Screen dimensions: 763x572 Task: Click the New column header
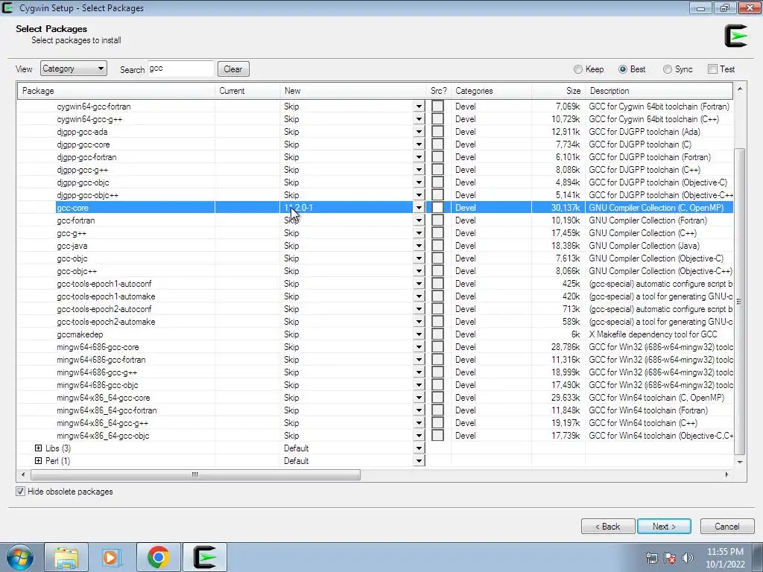(x=352, y=91)
